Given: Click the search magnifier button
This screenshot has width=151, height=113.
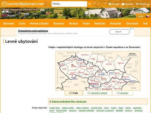Looking at the screenshot, I should 89,4.
